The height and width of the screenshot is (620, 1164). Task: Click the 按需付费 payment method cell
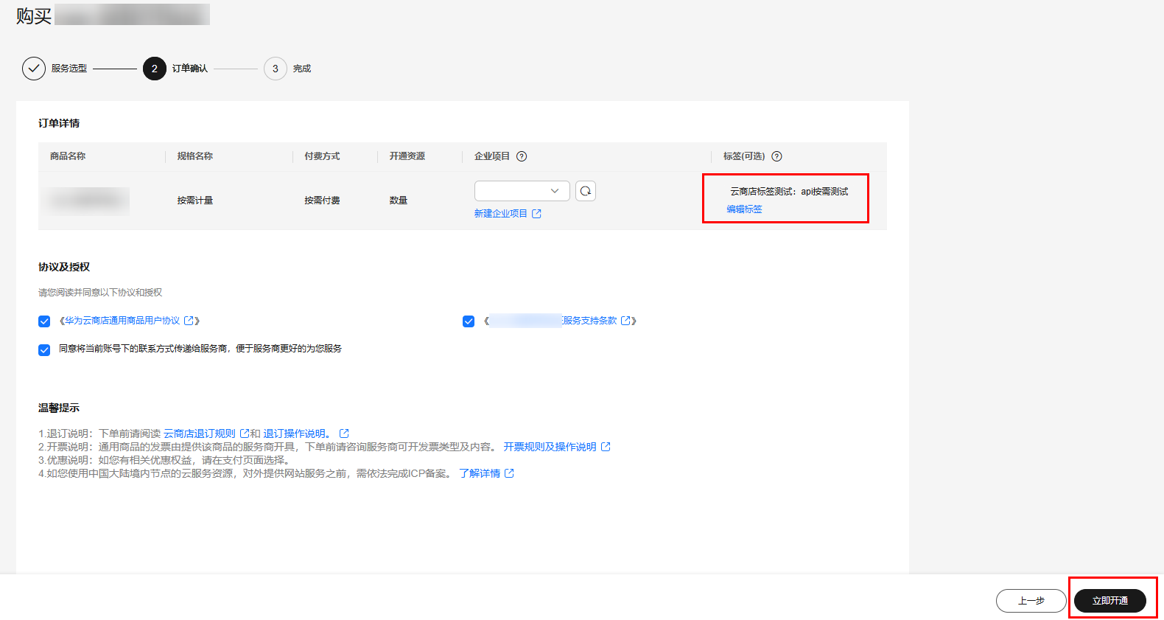tap(323, 201)
